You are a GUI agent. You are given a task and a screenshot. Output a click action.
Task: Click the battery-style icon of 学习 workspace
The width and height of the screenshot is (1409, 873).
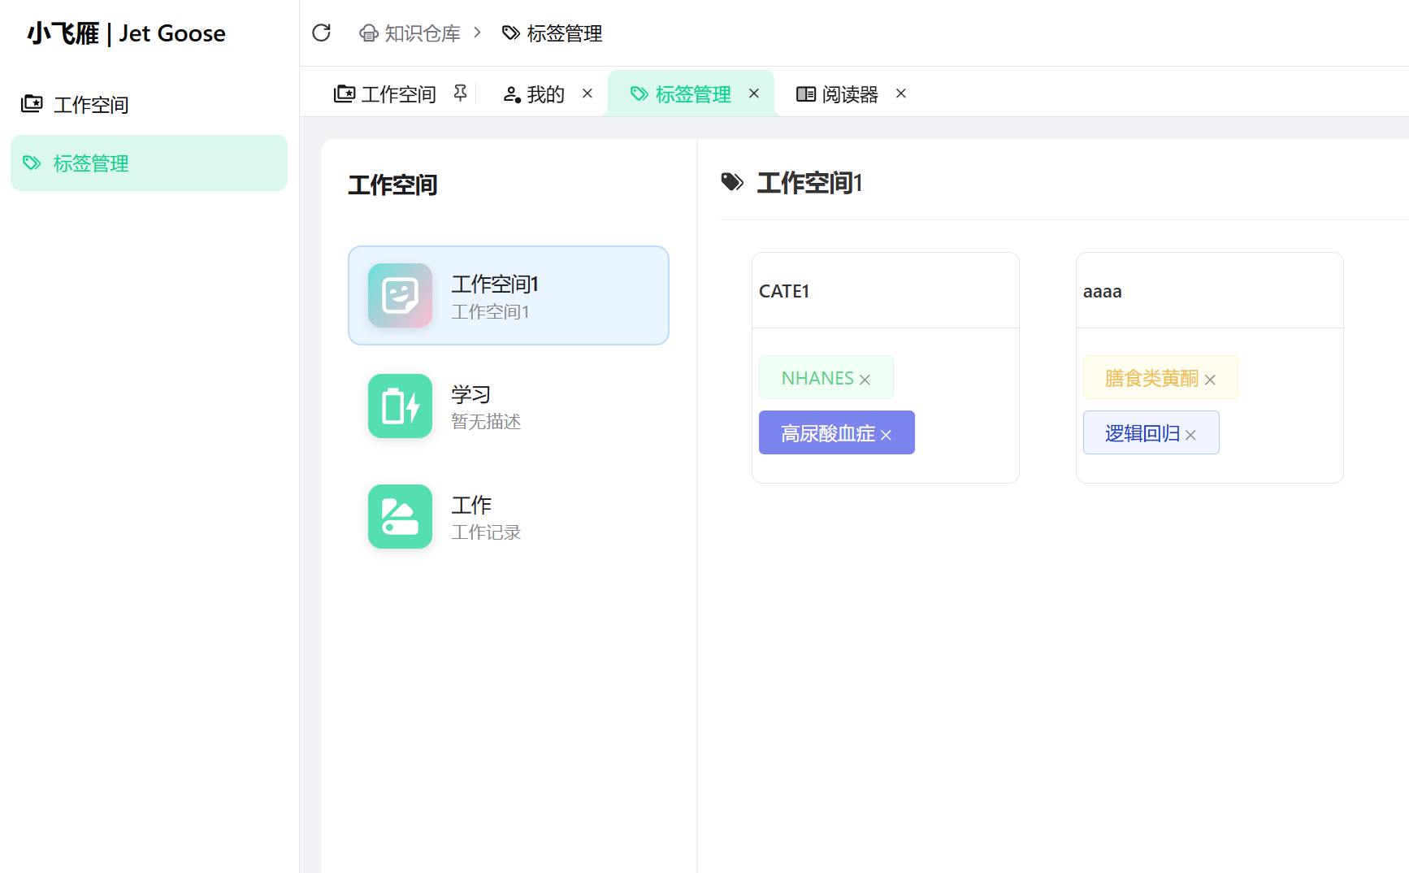click(399, 406)
